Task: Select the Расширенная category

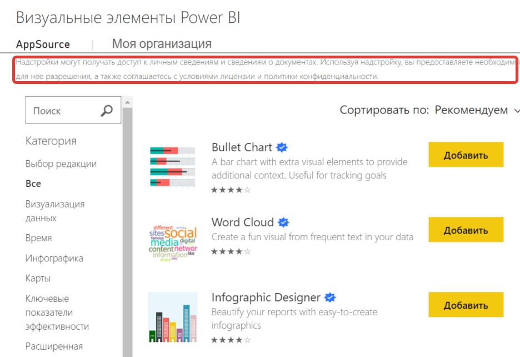Action: click(54, 346)
